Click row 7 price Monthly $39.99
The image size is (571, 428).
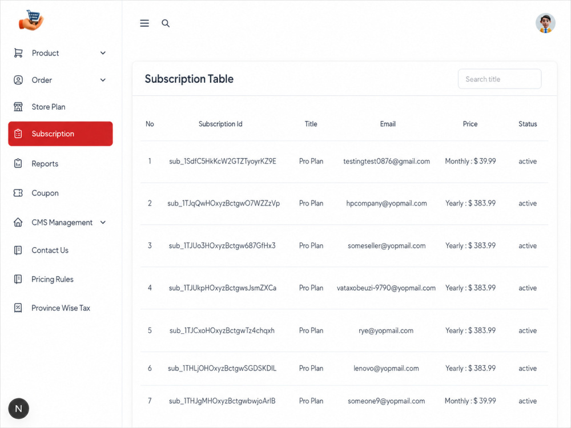[x=470, y=401]
